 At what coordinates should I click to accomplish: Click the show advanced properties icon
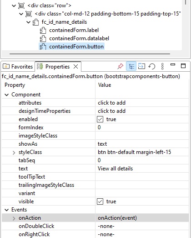click(x=141, y=66)
